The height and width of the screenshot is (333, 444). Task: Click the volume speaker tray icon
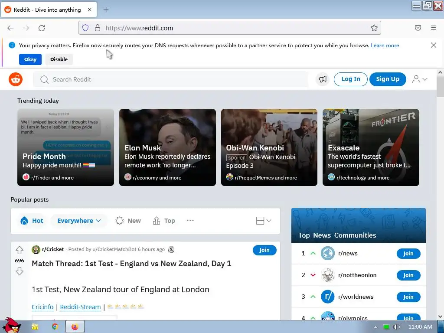tap(396, 327)
